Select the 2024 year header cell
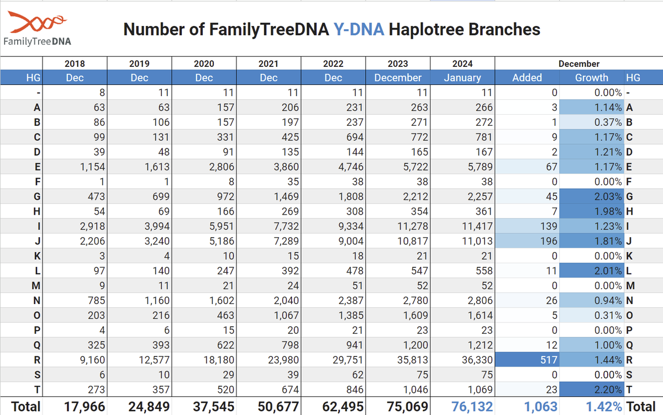Viewport: 663px width, 415px height. 462,64
